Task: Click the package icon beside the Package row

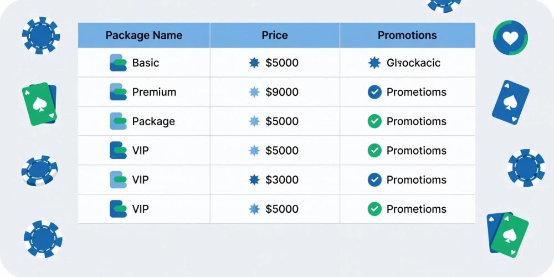Action: tap(118, 121)
